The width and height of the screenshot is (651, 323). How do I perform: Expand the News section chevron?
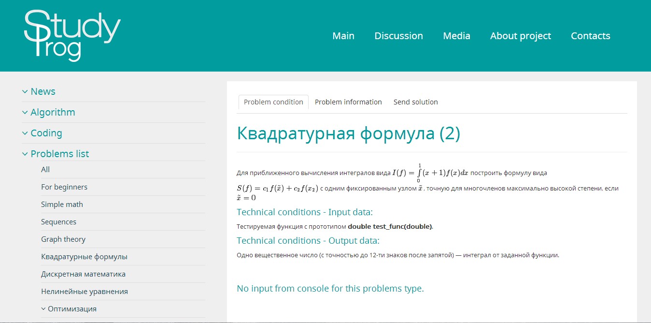[x=25, y=91]
